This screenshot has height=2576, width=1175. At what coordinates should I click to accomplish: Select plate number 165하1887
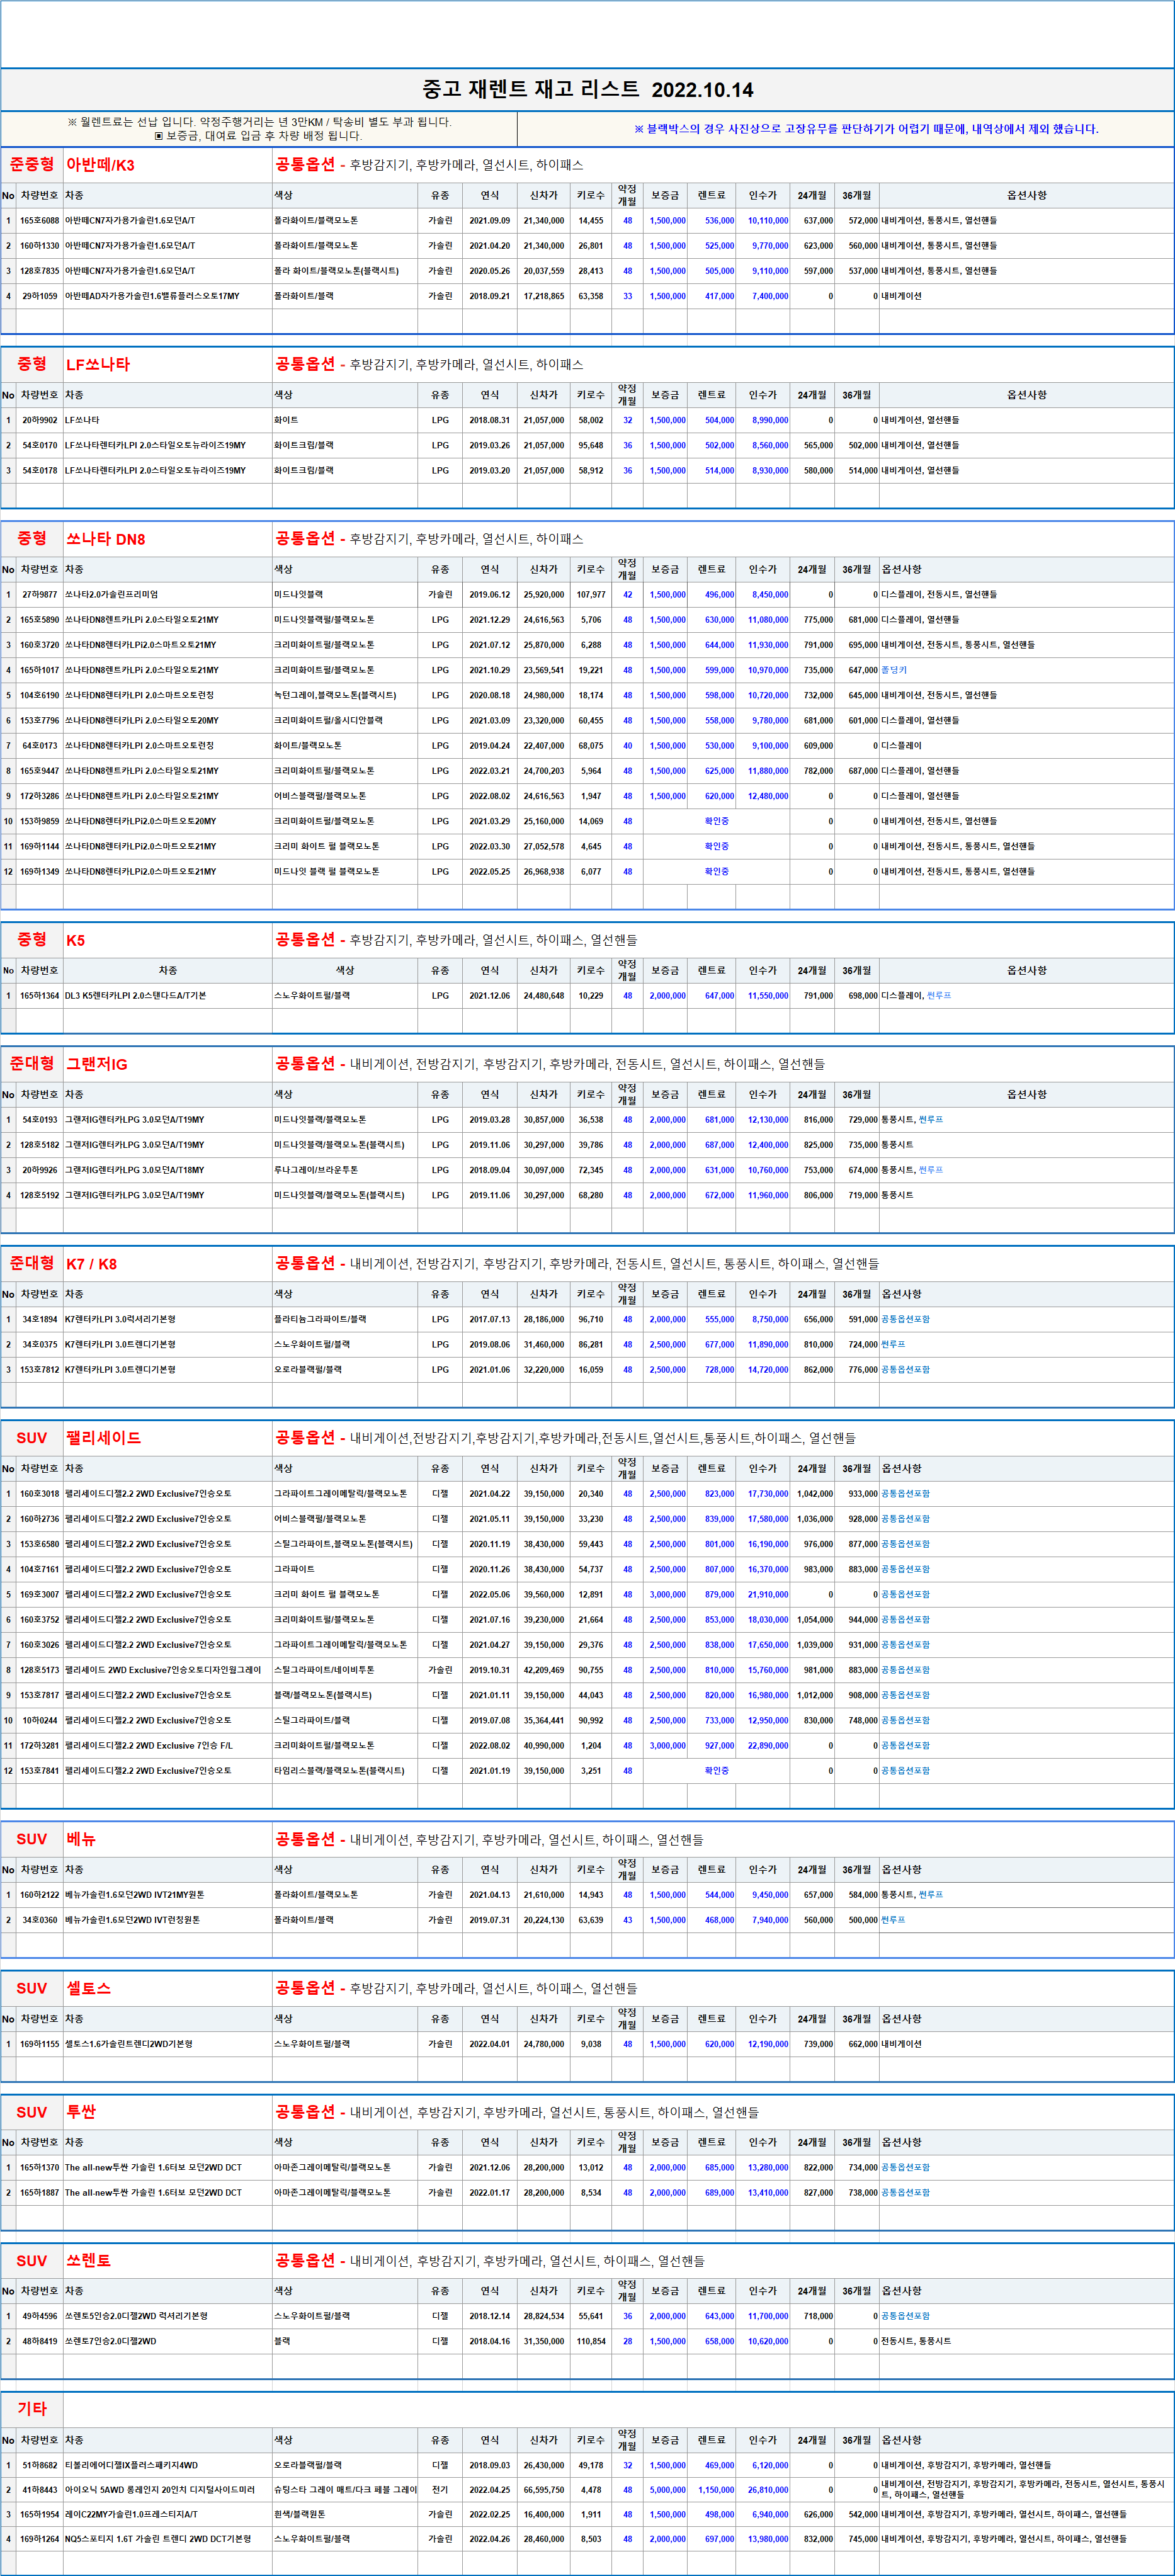(x=40, y=2192)
